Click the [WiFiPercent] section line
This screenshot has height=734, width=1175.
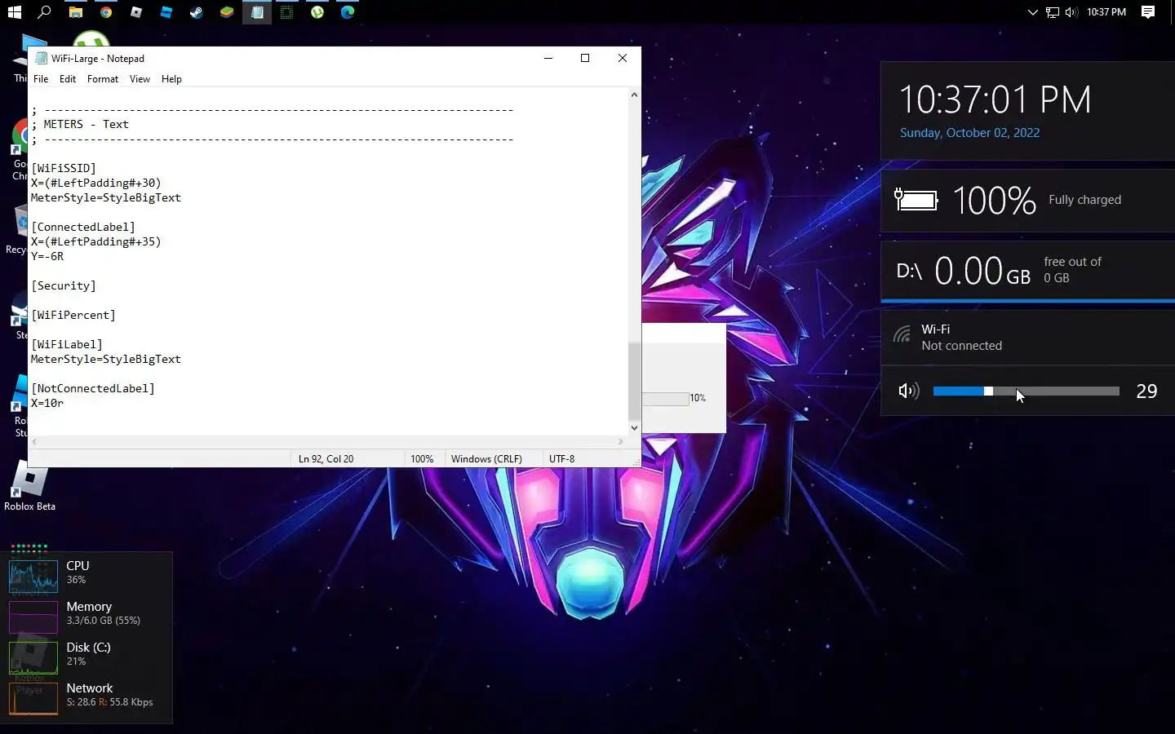73,315
